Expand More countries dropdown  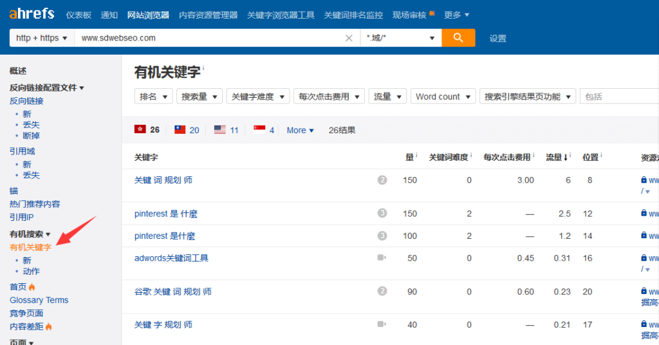[300, 130]
